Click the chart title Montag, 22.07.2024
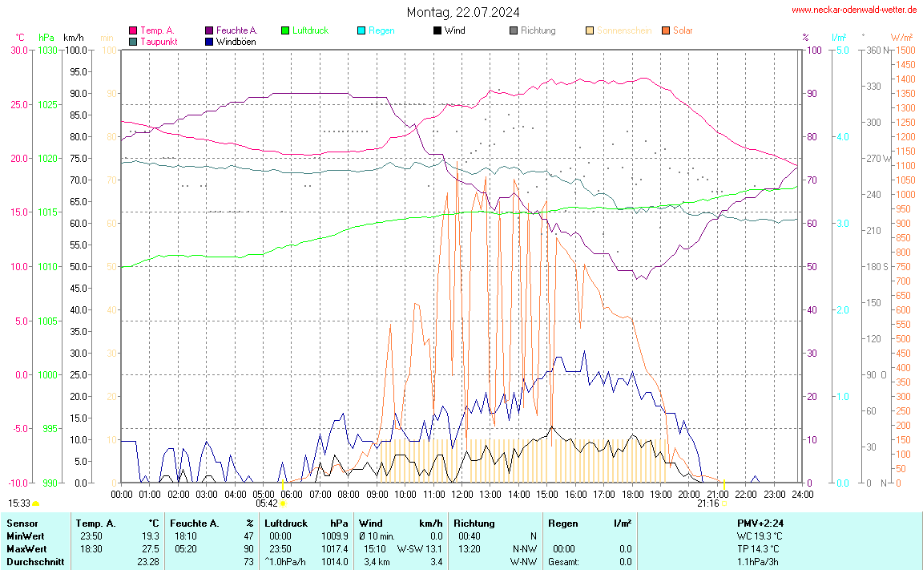The image size is (923, 570). [462, 12]
